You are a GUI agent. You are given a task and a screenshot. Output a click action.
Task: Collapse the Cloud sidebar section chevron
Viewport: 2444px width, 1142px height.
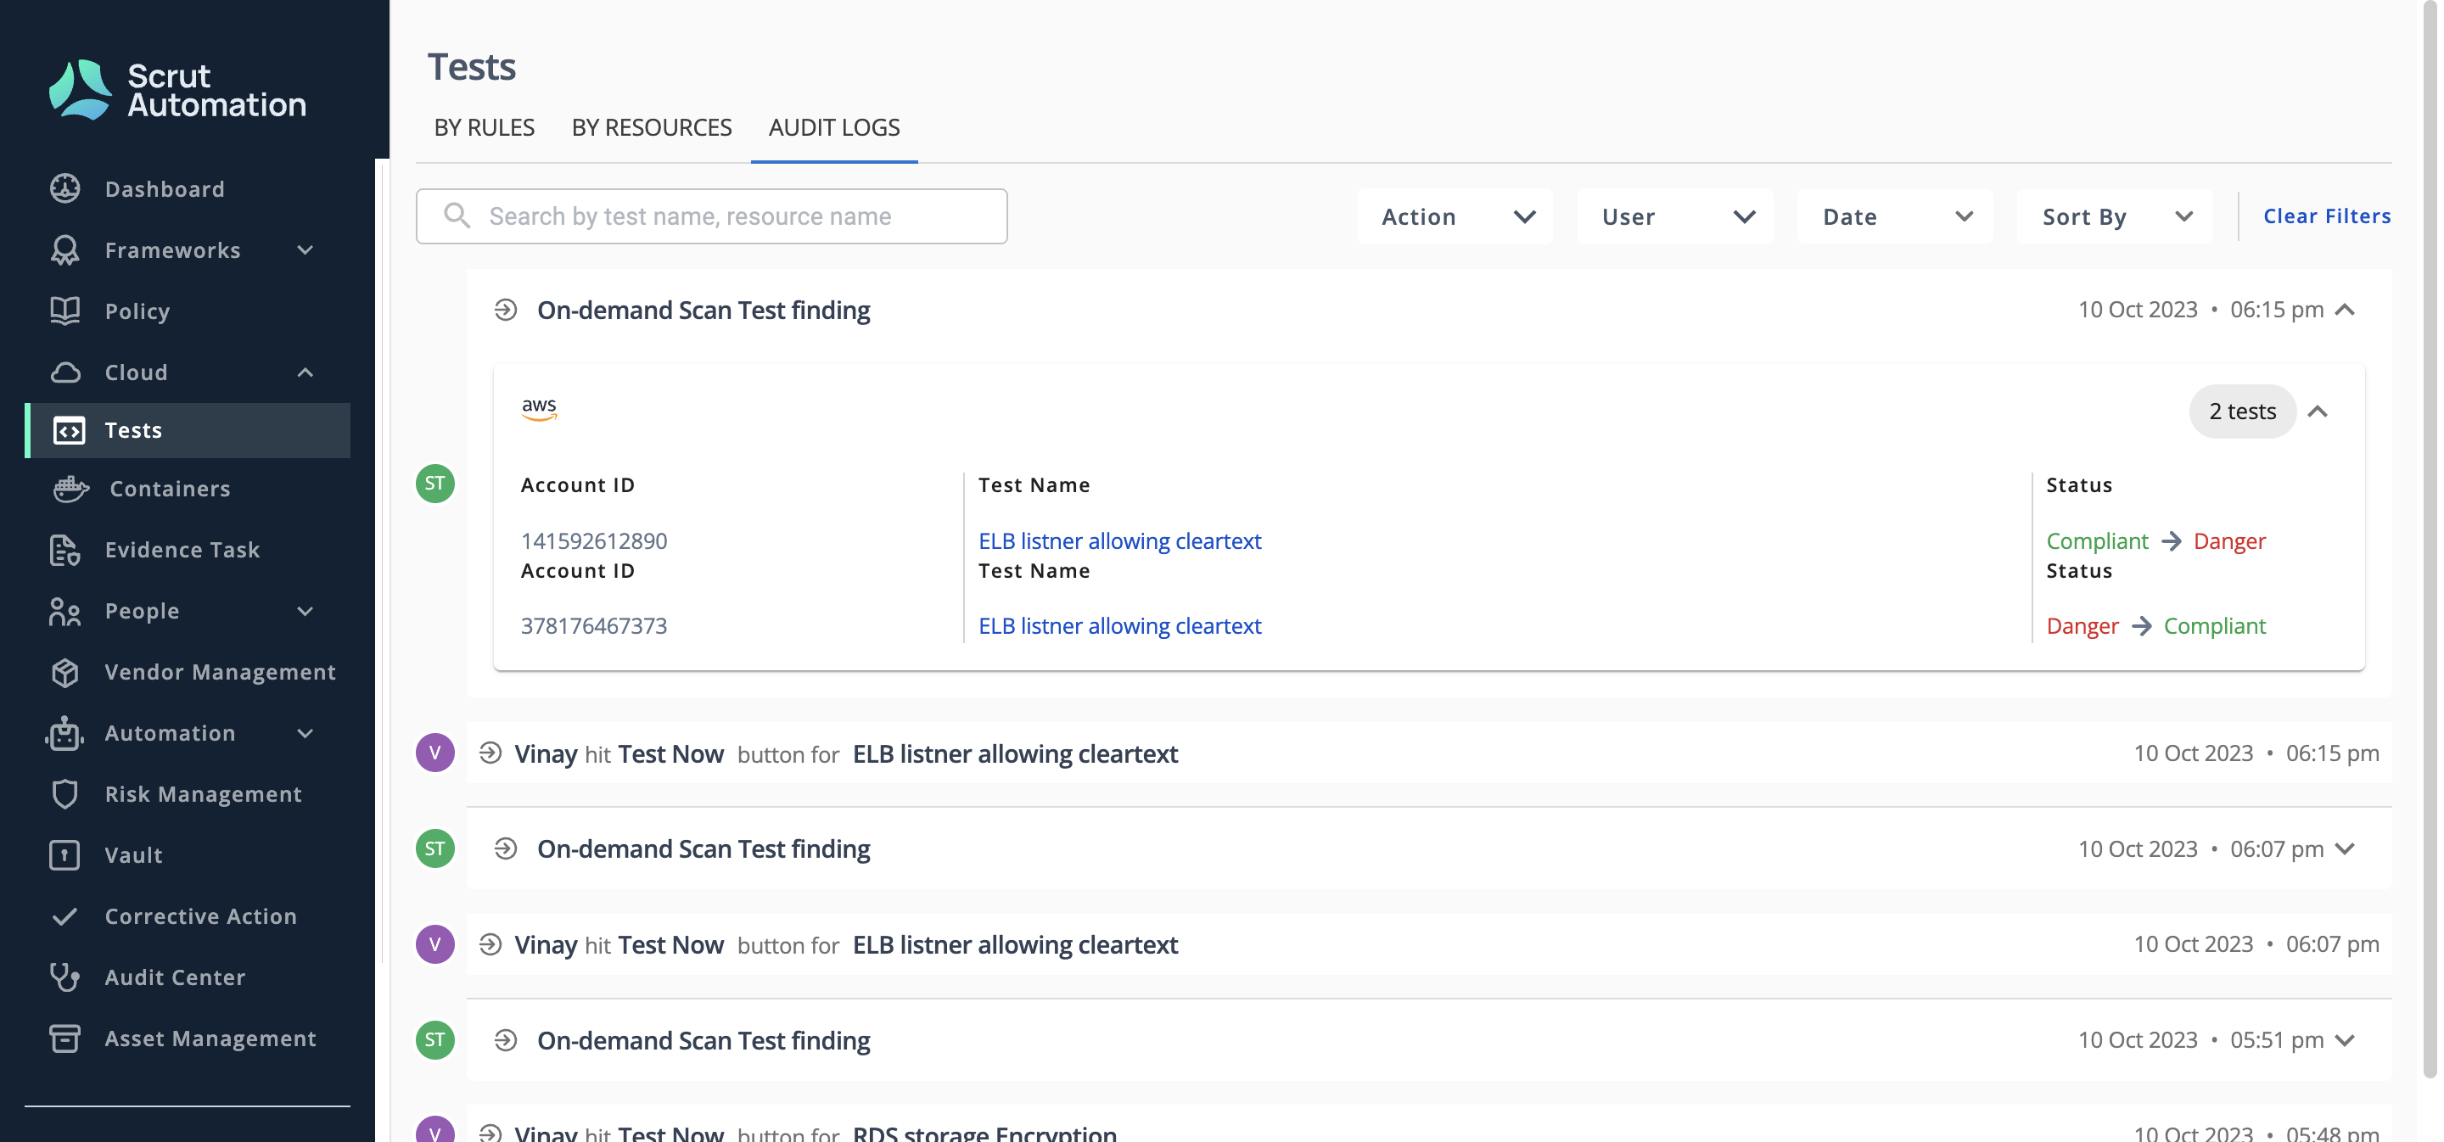click(x=305, y=372)
